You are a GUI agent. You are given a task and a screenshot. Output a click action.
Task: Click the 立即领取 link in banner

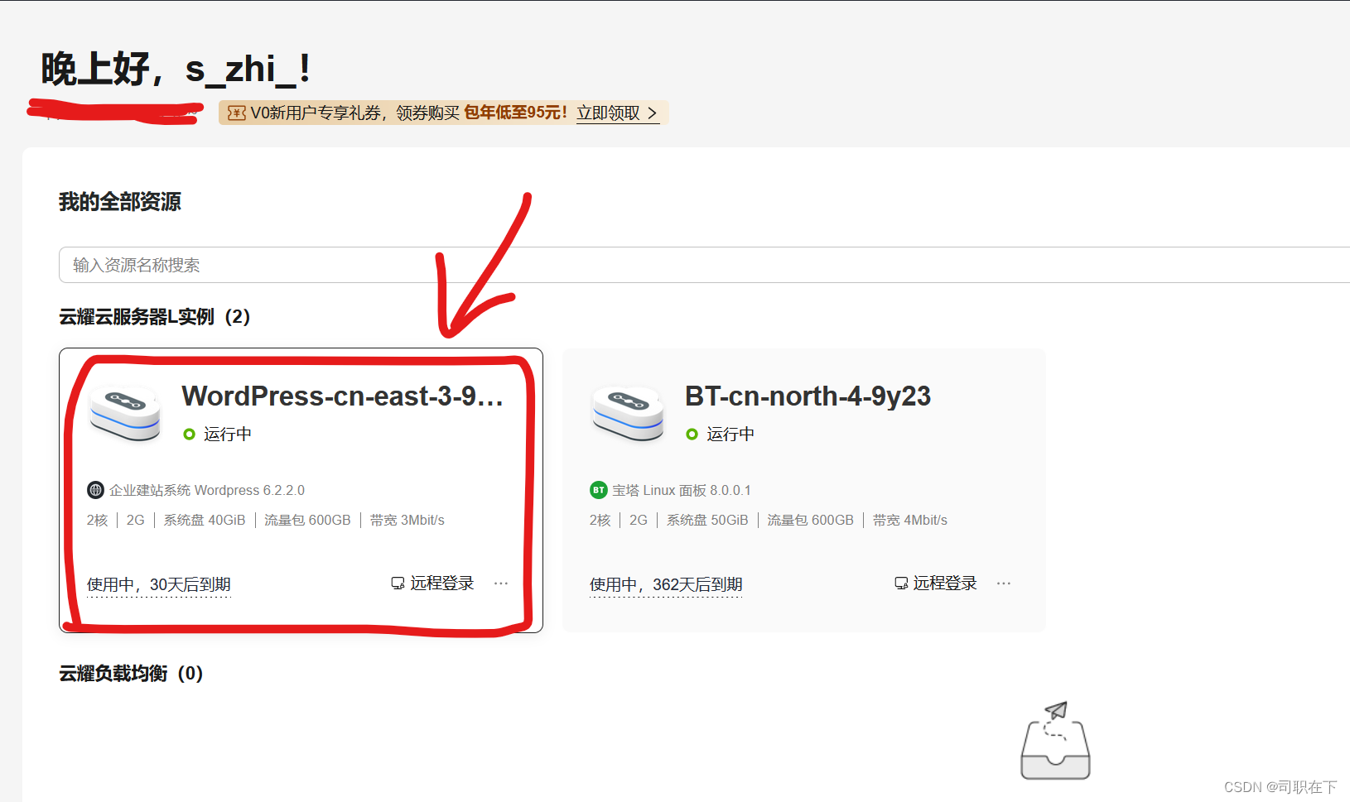618,113
